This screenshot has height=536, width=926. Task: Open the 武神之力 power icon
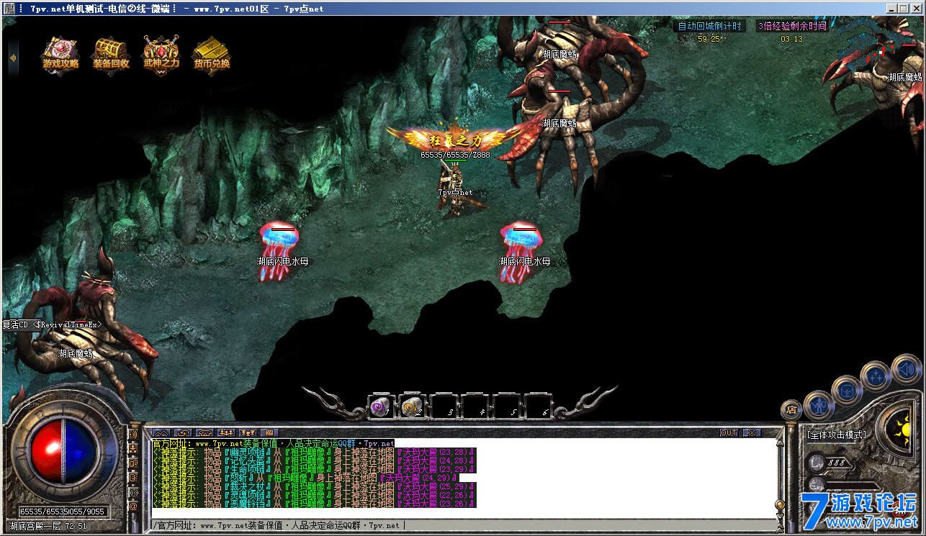point(161,53)
